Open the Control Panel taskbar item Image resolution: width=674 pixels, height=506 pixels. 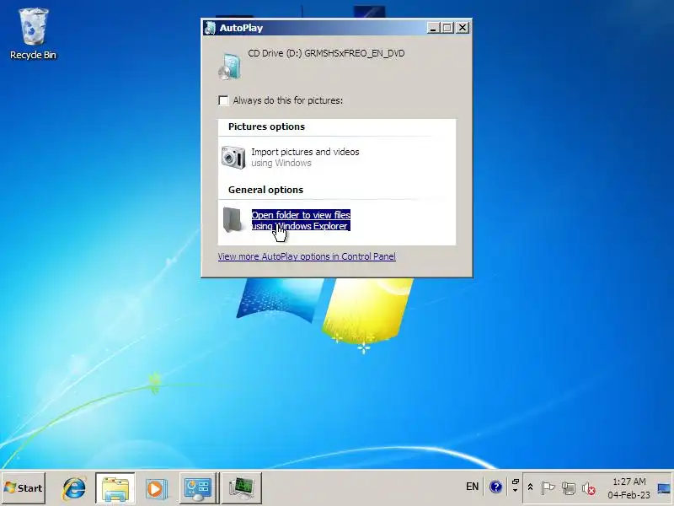(198, 488)
